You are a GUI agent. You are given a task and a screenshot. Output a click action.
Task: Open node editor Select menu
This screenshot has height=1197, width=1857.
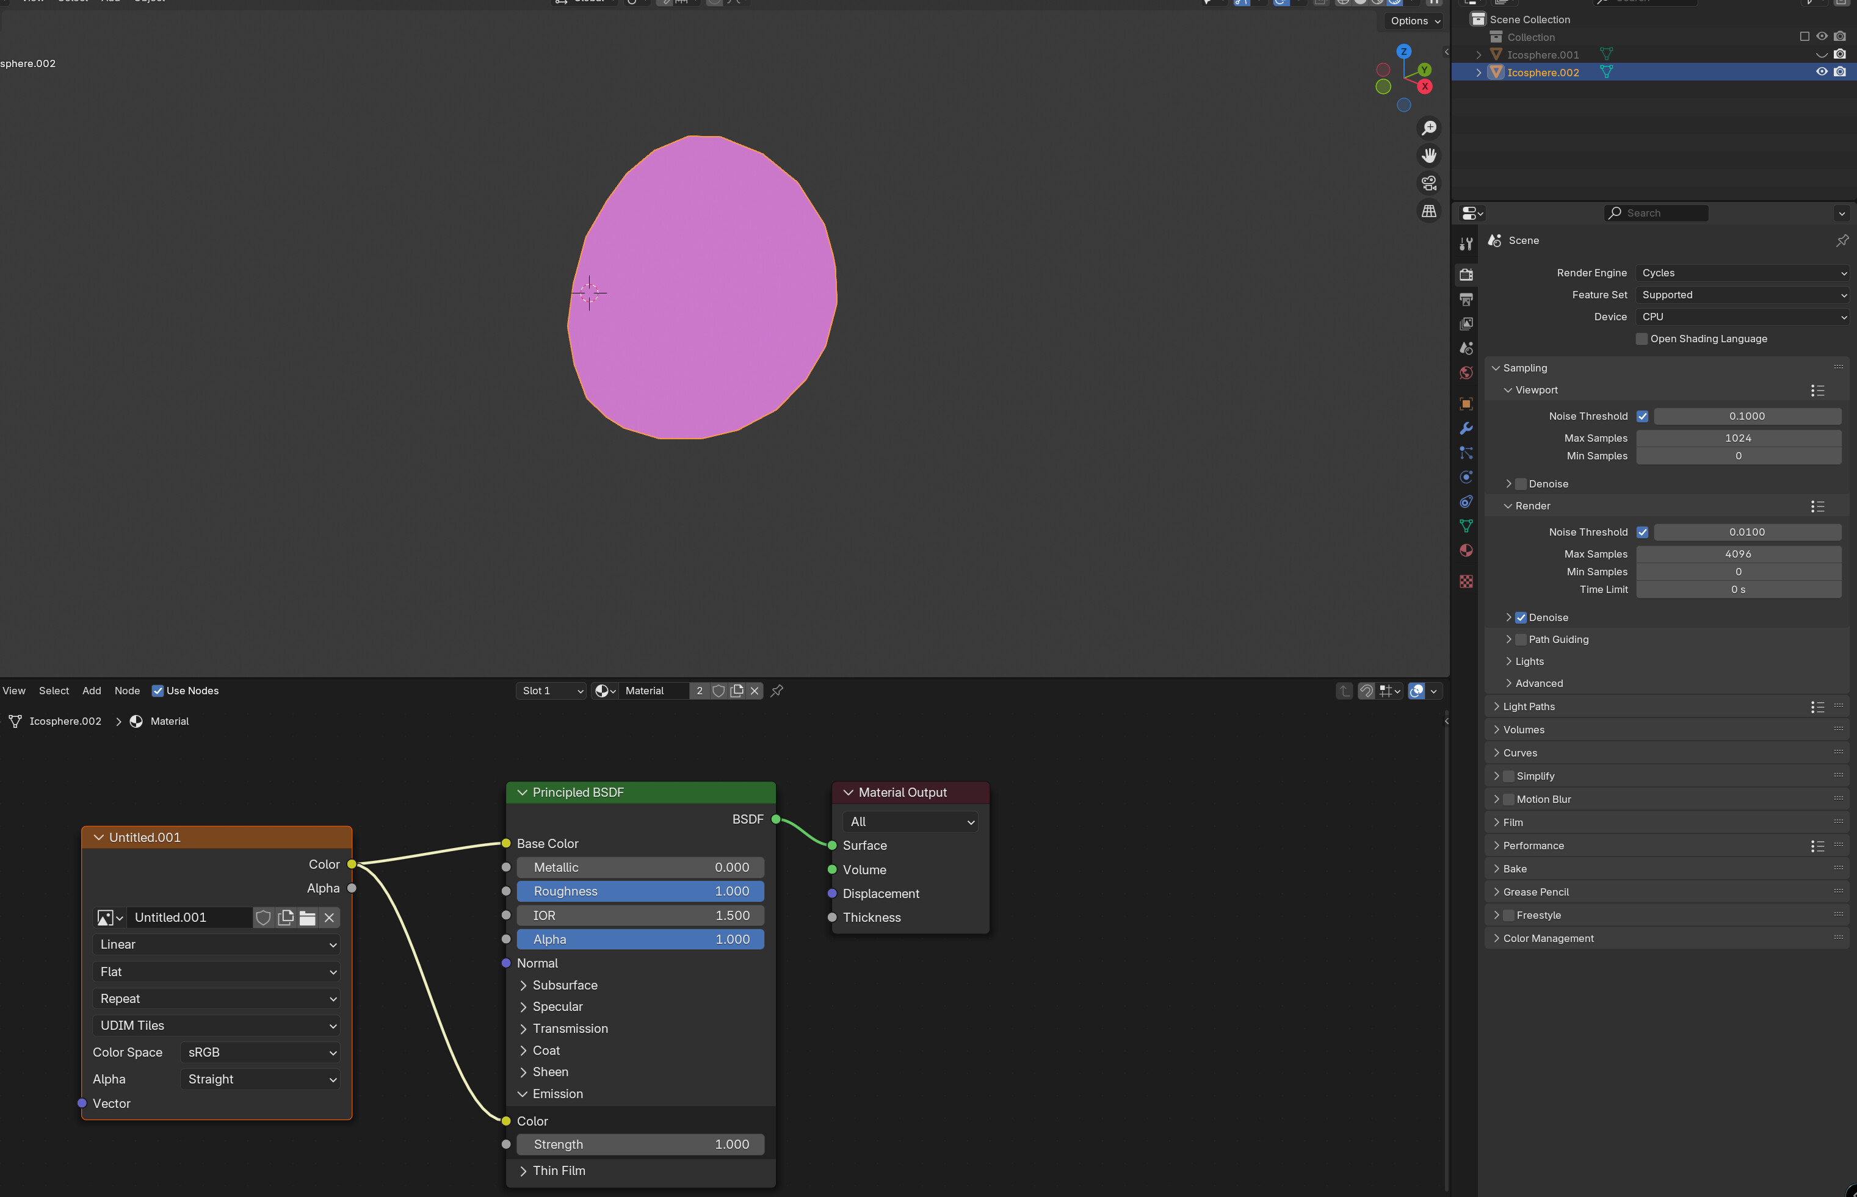[54, 691]
